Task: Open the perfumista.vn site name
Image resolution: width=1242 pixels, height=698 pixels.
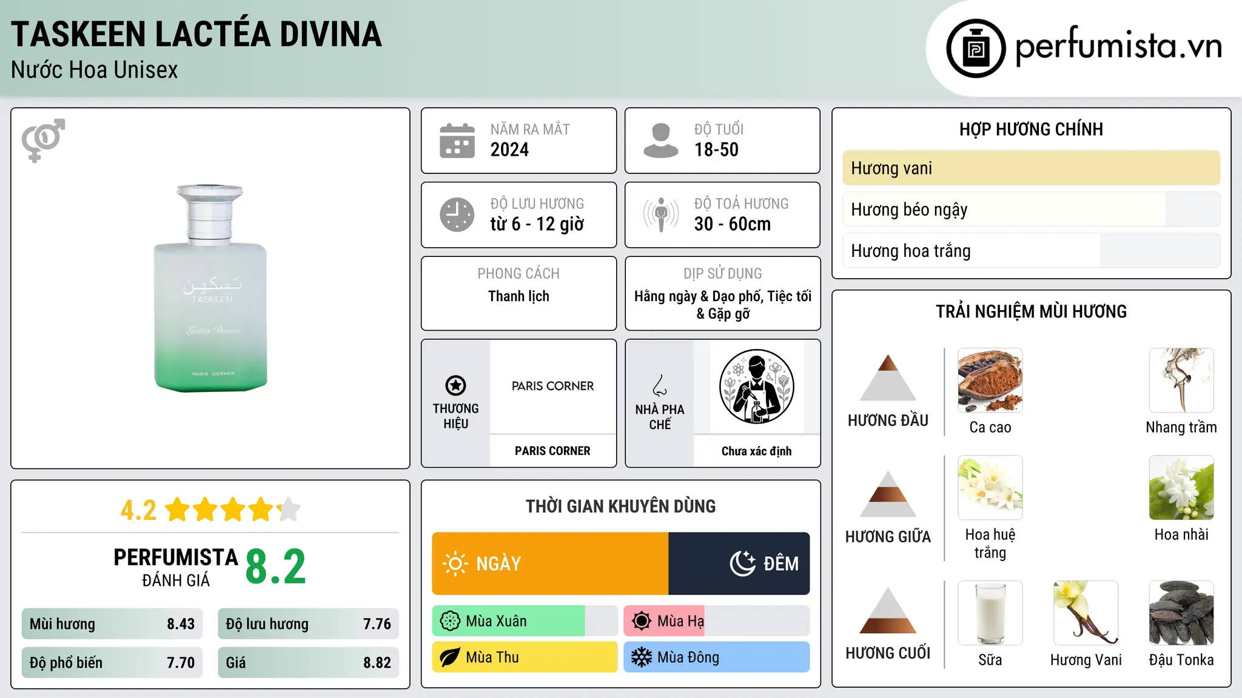Action: point(1118,47)
